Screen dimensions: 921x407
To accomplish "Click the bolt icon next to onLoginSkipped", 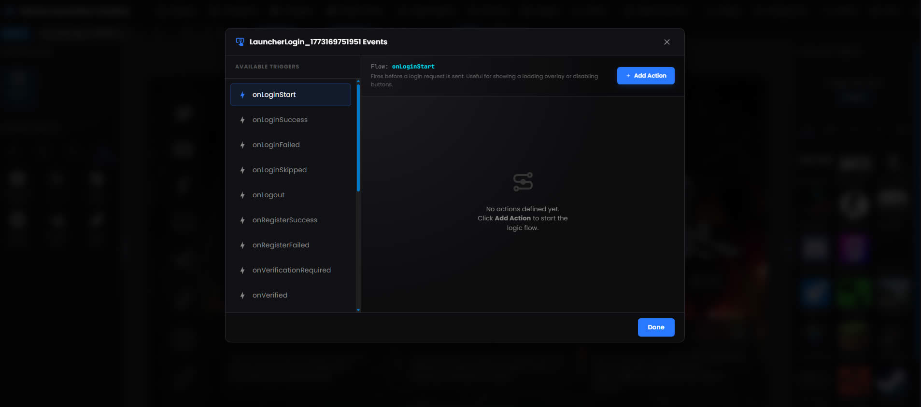I will (242, 170).
